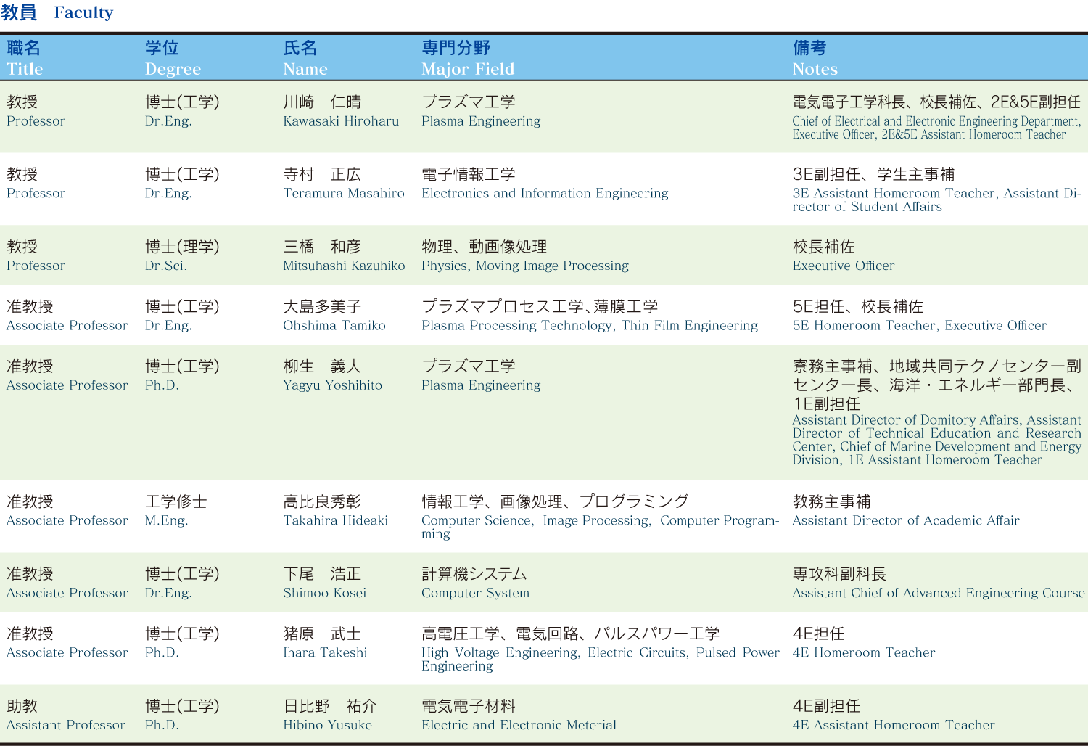Click M.Eng. degree in Takahira's row

pos(166,521)
